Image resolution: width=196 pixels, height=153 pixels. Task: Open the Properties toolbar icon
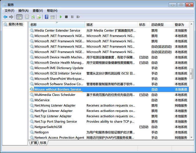(27, 17)
